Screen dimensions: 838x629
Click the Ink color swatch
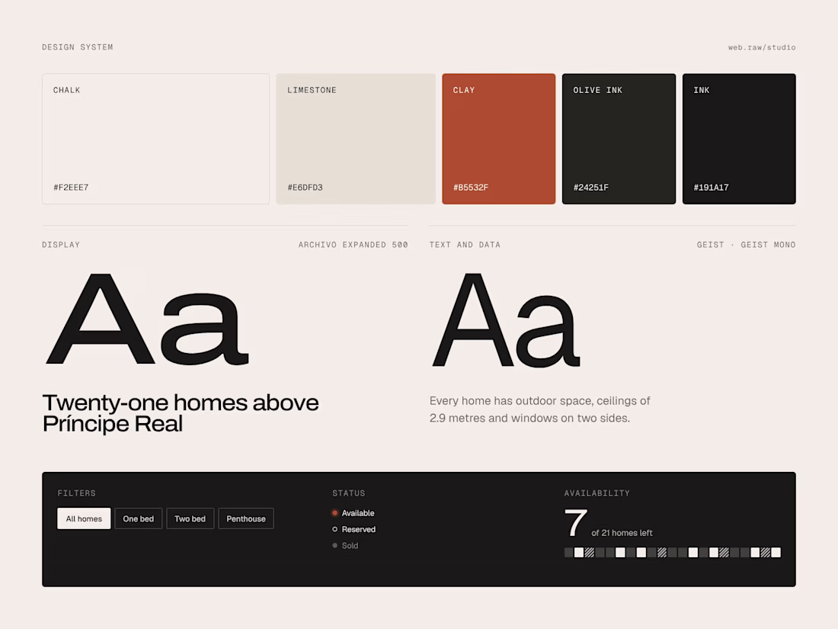[739, 139]
